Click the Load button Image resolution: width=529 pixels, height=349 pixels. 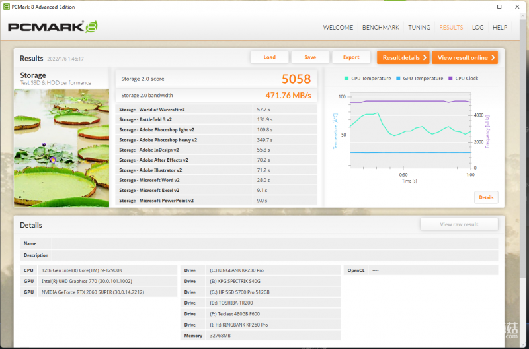tap(269, 57)
